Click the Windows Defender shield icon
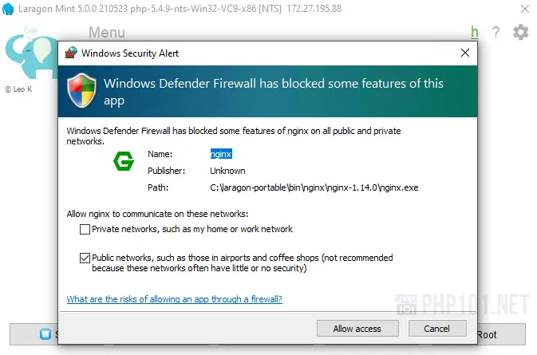Screen dimensions: 537x355 tap(82, 91)
